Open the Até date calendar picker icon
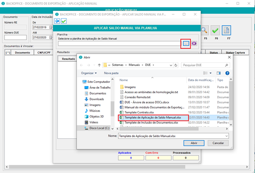The height and width of the screenshot is (173, 255). pos(51,38)
